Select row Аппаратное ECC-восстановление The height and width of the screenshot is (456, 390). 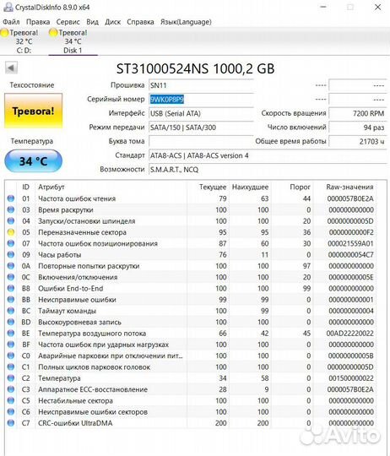pos(191,389)
